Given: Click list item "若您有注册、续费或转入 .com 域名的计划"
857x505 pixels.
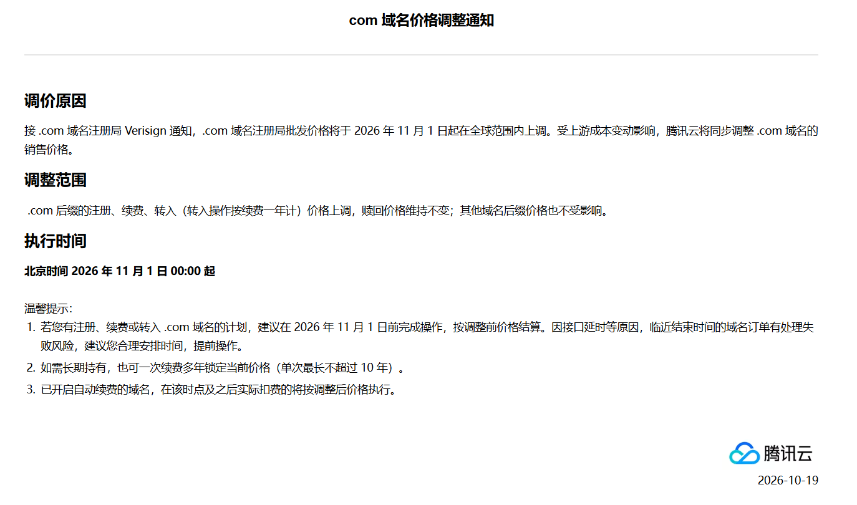Looking at the screenshot, I should [x=427, y=337].
